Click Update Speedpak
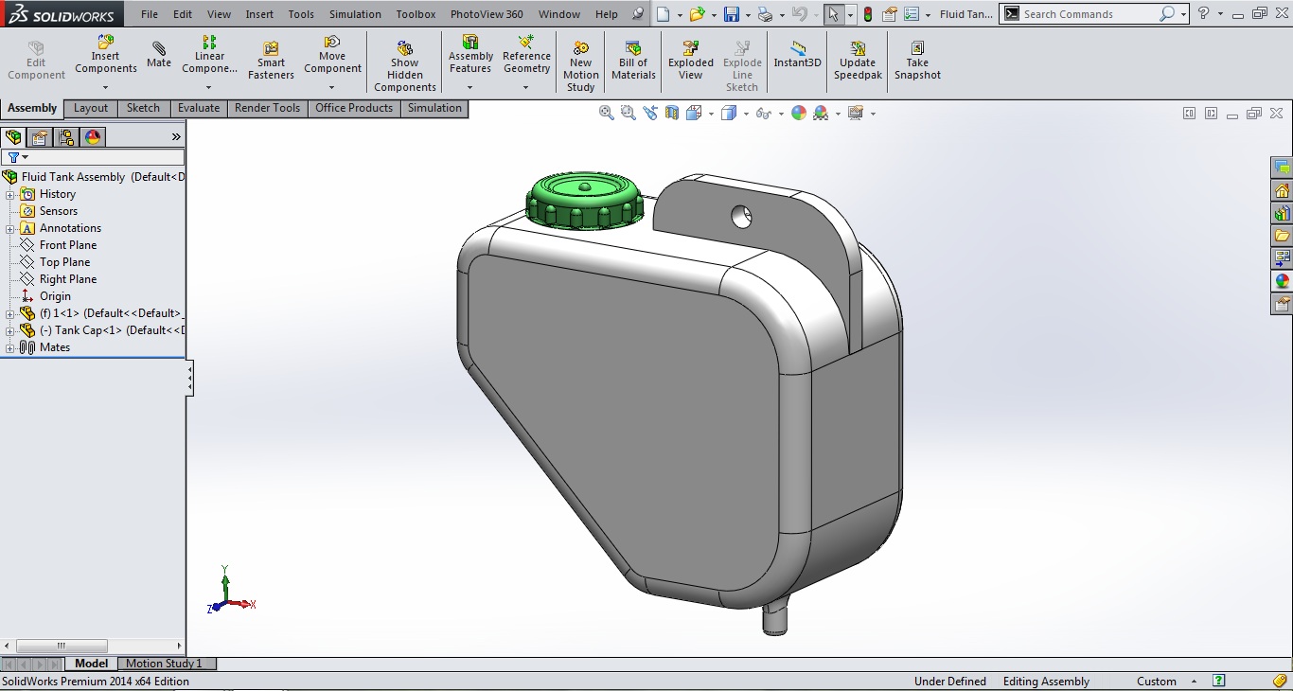The image size is (1293, 691). point(858,62)
